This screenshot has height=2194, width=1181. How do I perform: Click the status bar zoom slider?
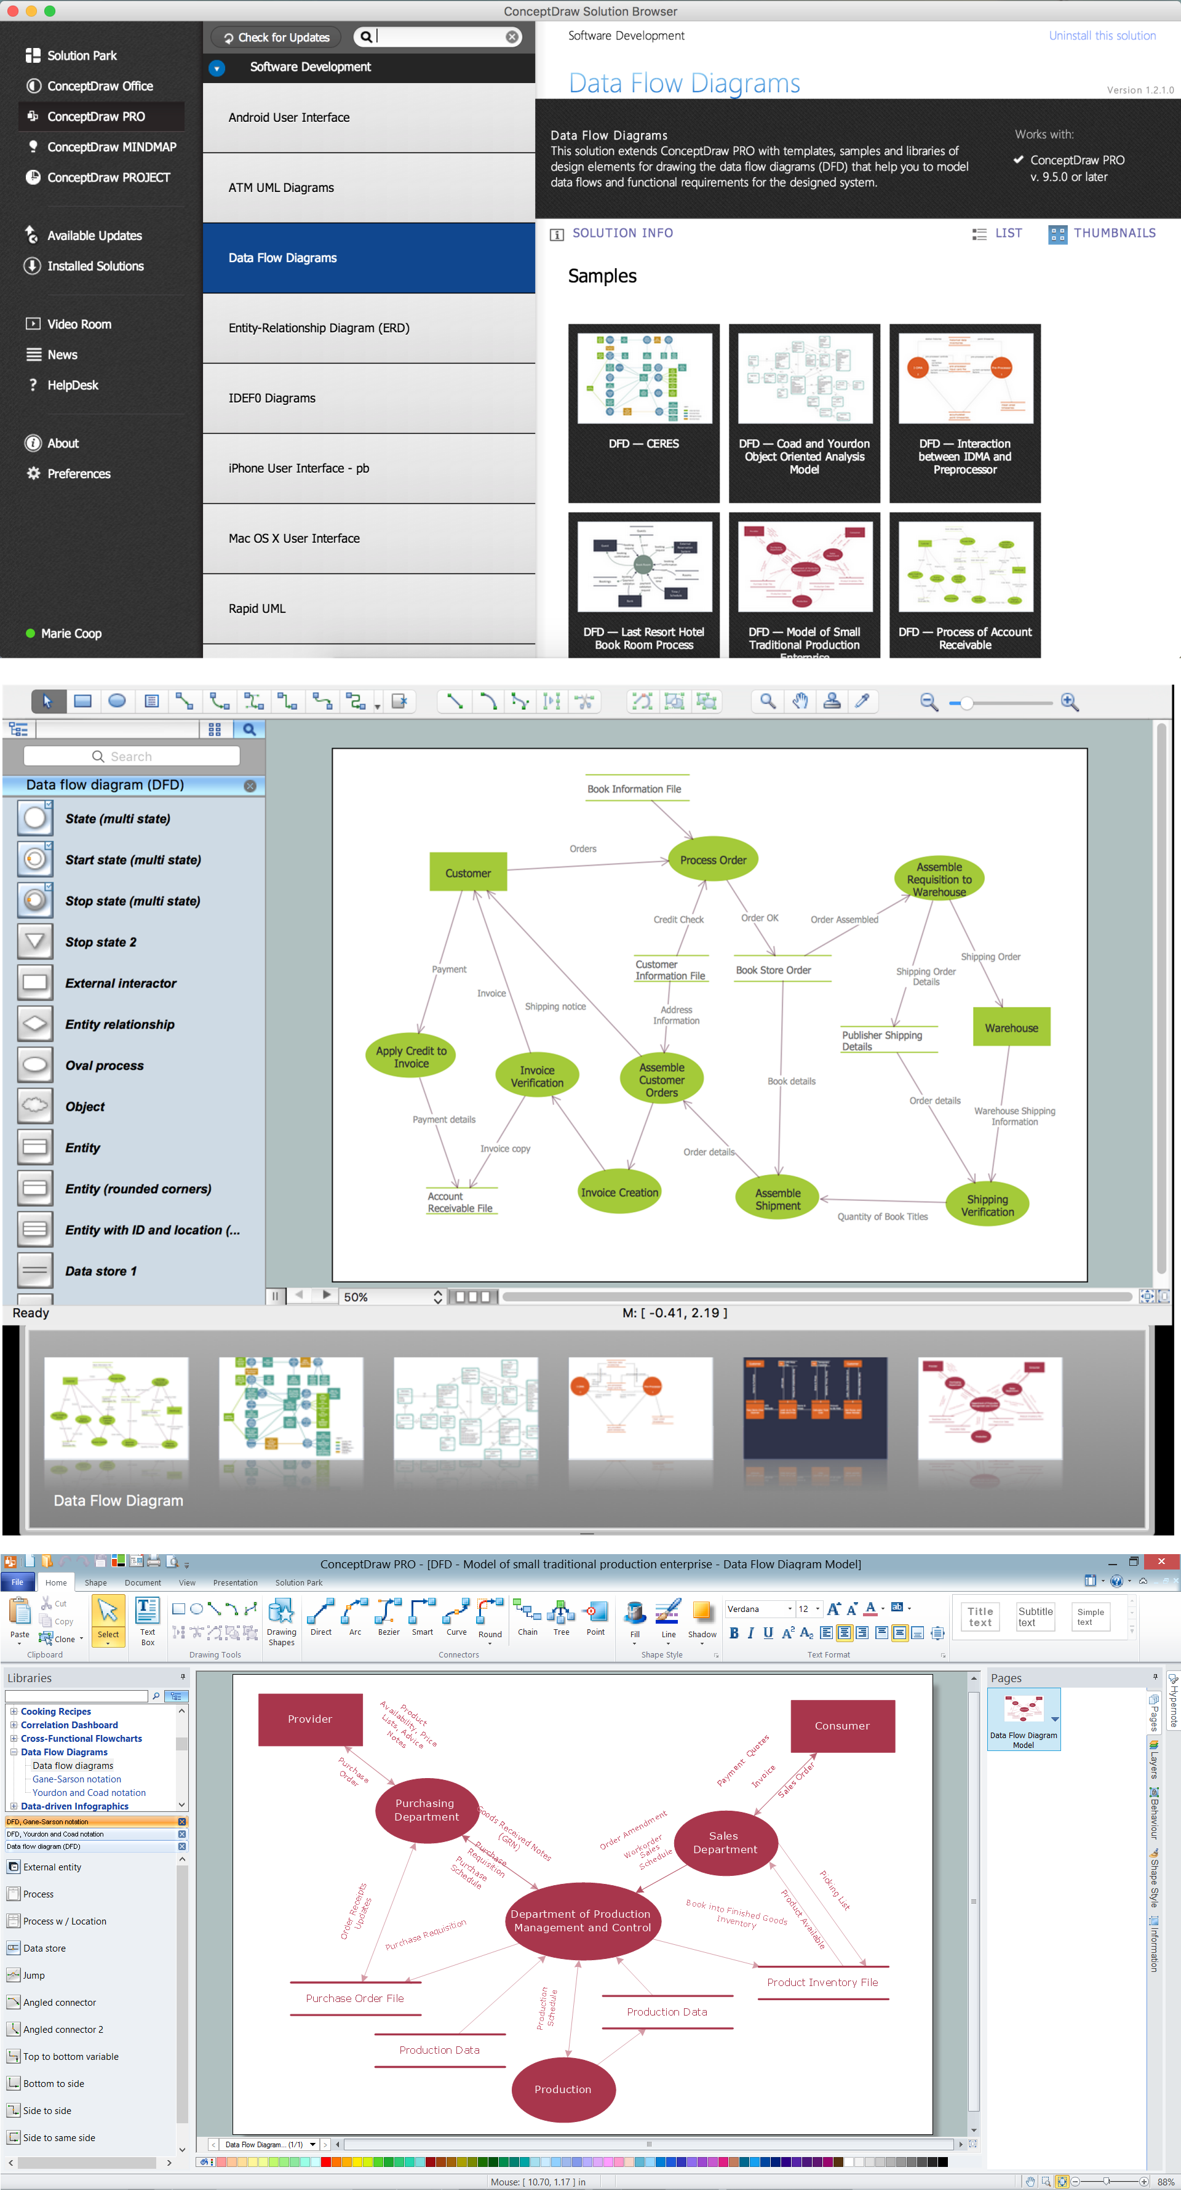point(1111,2181)
